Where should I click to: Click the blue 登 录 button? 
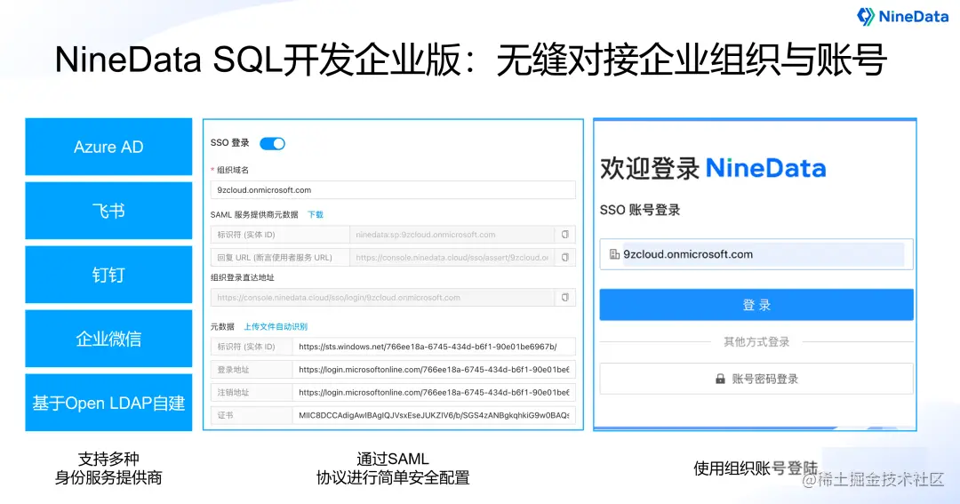756,304
